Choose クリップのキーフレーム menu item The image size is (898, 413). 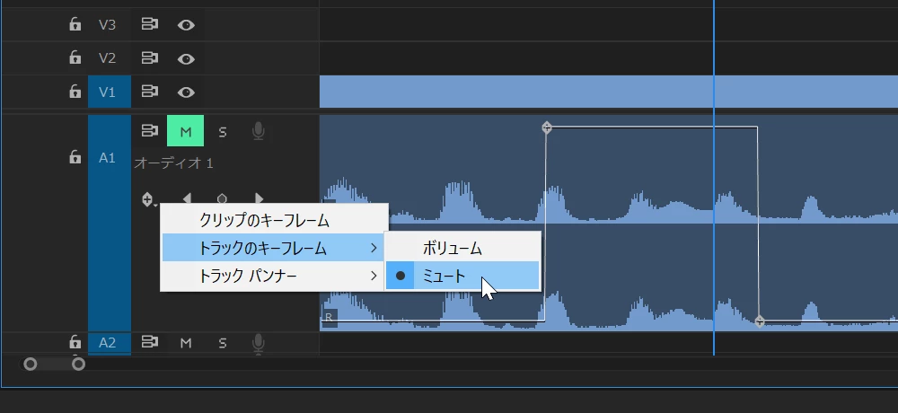coord(274,220)
